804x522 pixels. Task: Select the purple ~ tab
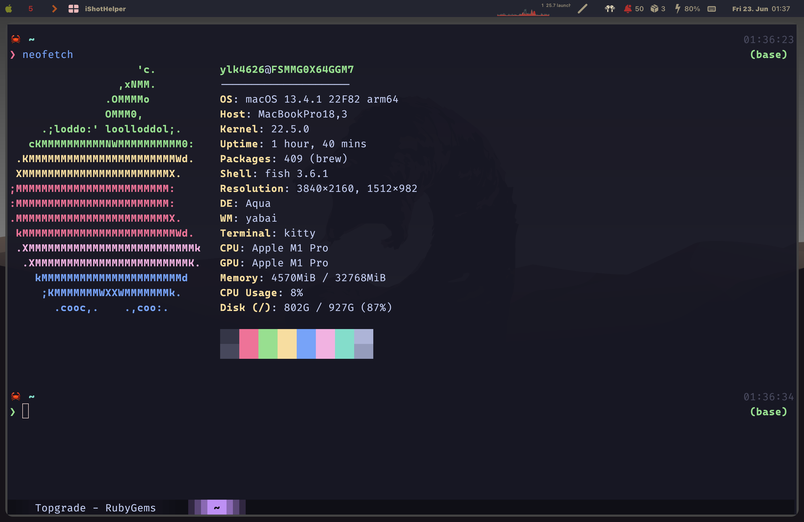coord(217,507)
